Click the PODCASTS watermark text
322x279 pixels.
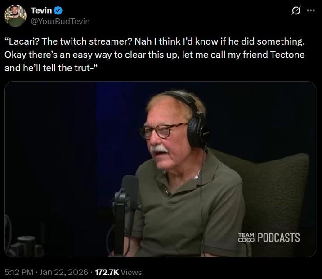279,238
